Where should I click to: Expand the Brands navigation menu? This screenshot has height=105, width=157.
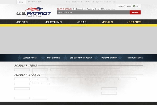(134, 22)
